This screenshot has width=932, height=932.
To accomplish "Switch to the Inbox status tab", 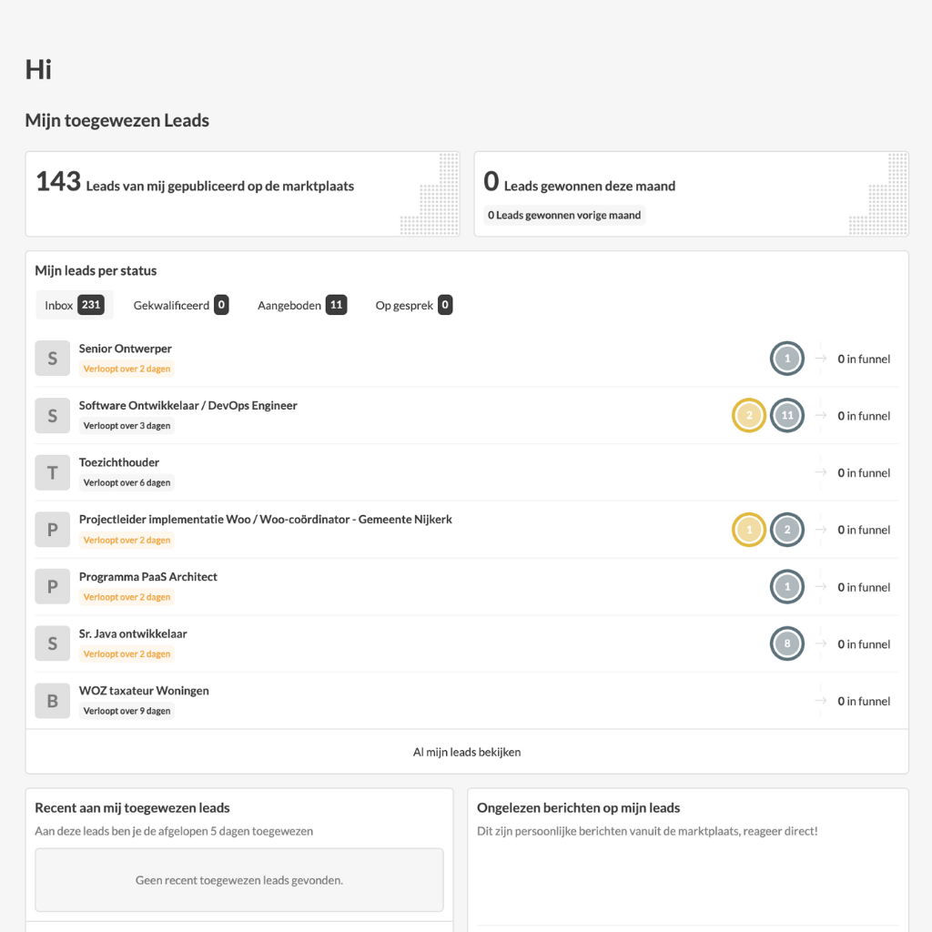I will coord(74,306).
